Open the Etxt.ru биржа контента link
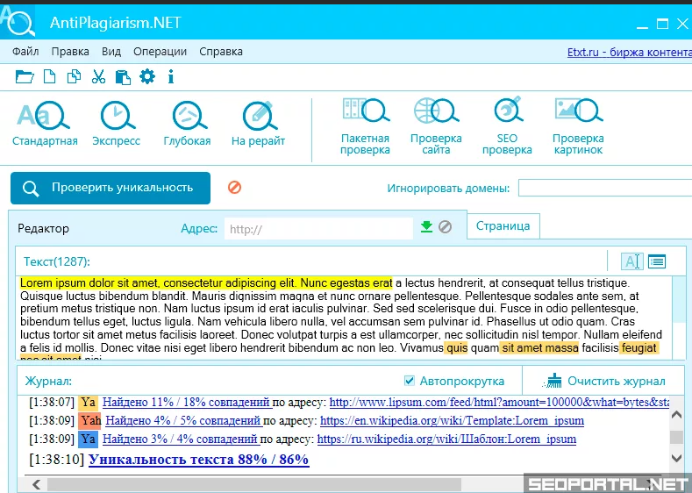The height and width of the screenshot is (493, 692). click(630, 52)
